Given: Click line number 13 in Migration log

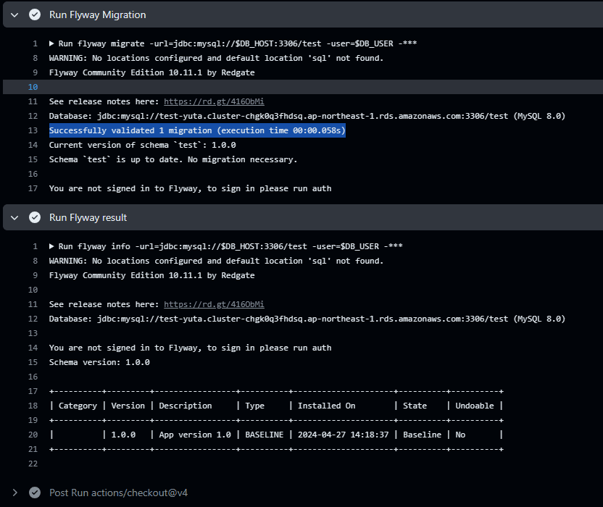Looking at the screenshot, I should [x=33, y=130].
